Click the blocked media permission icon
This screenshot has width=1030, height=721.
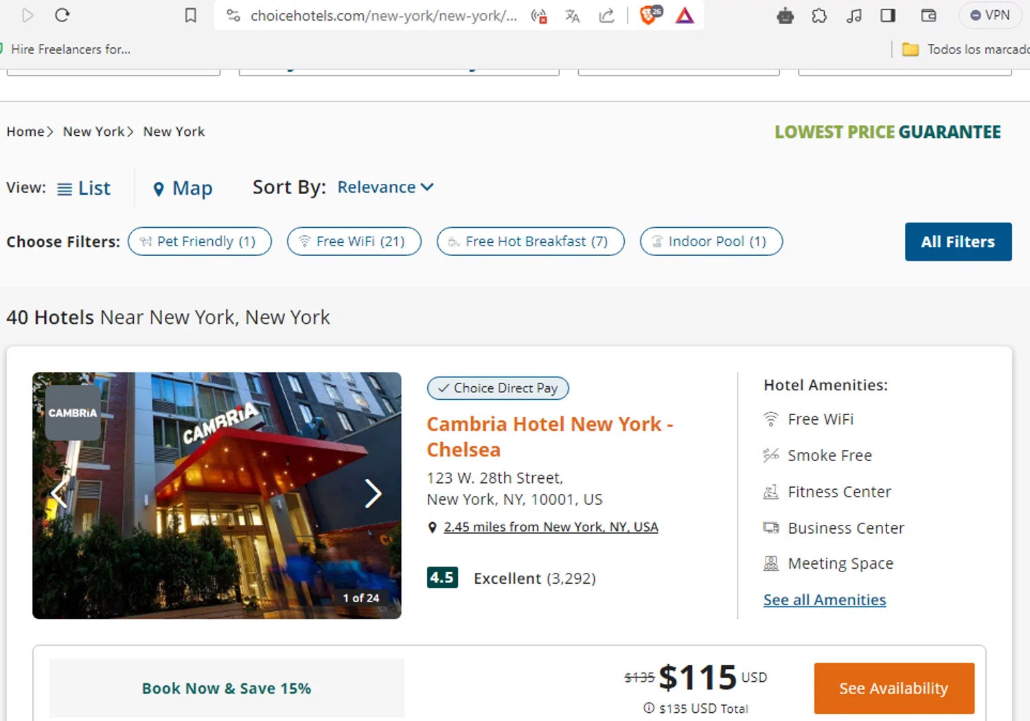tap(539, 16)
